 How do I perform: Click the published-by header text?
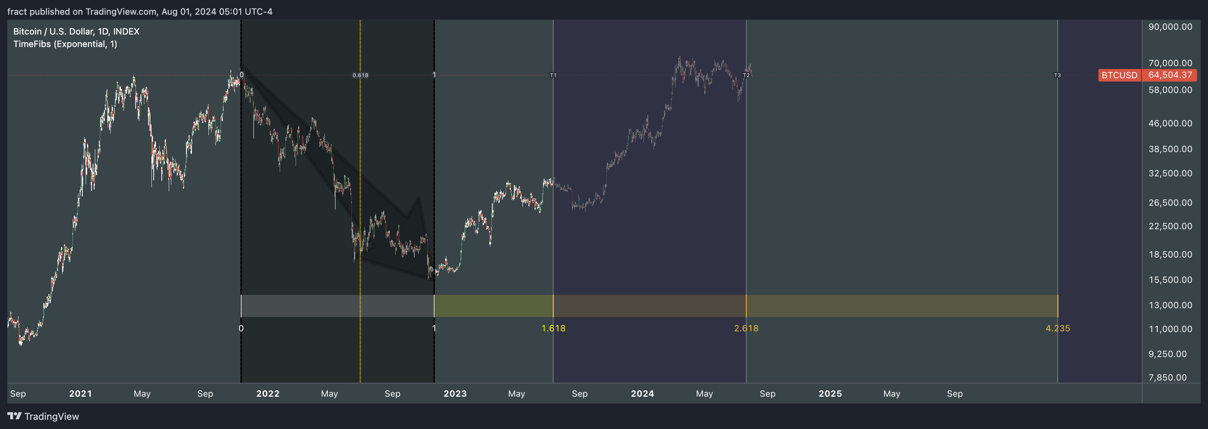click(140, 11)
